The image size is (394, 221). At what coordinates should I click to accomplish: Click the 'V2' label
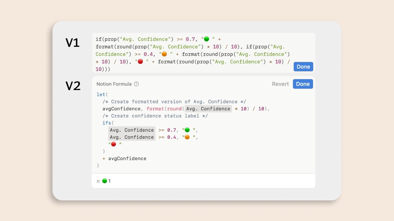pos(73,86)
